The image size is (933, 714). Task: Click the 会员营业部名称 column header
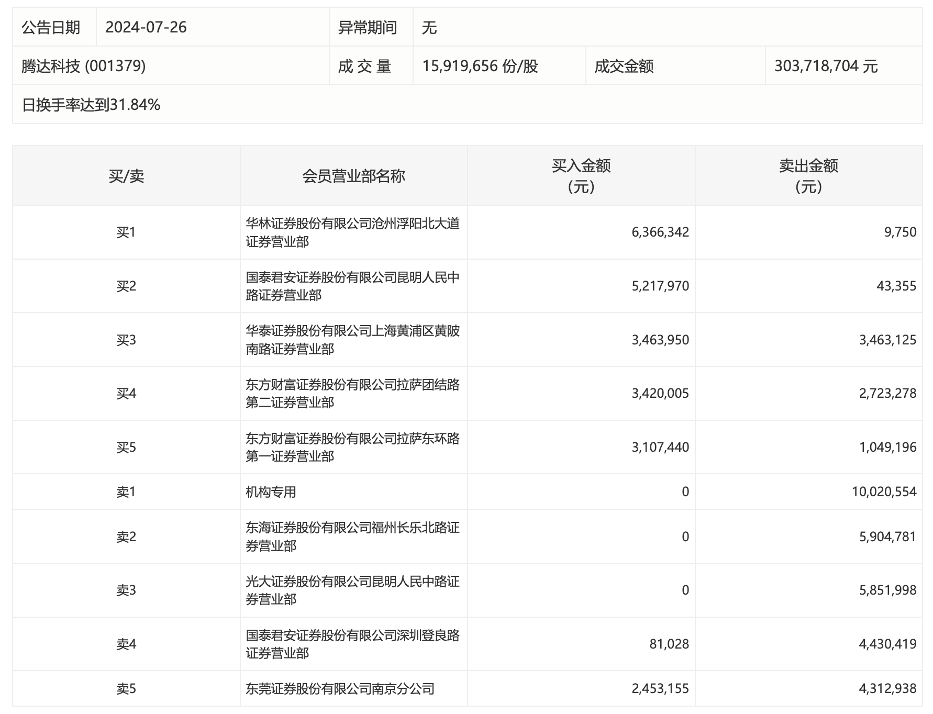[353, 176]
